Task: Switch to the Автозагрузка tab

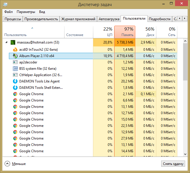Action: click(109, 19)
